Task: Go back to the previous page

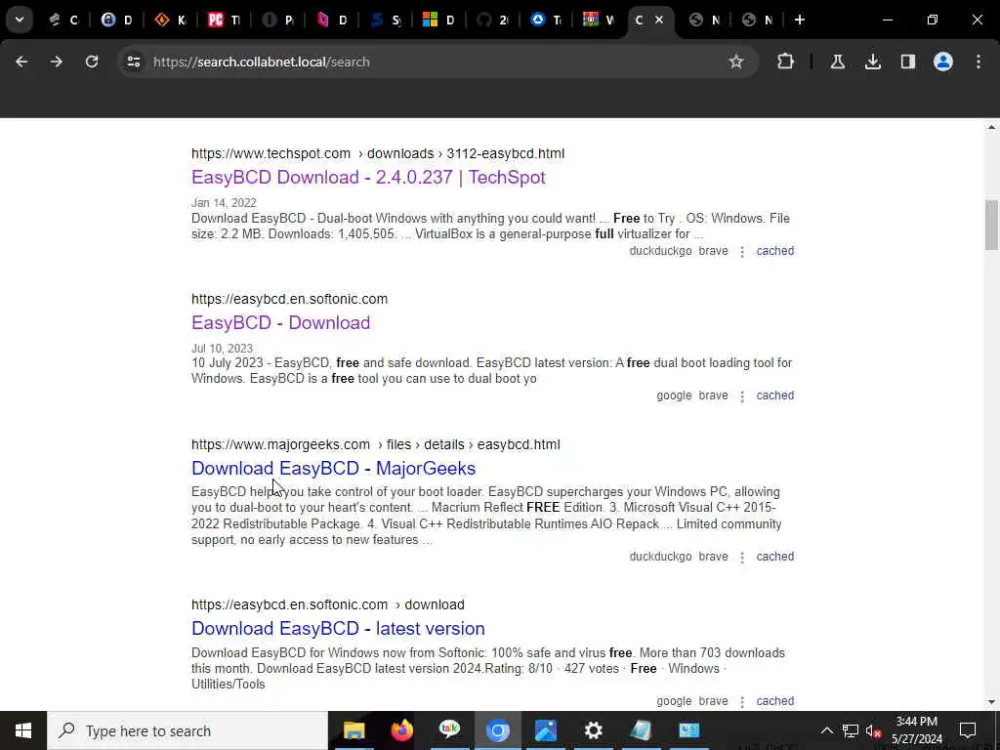Action: [21, 62]
